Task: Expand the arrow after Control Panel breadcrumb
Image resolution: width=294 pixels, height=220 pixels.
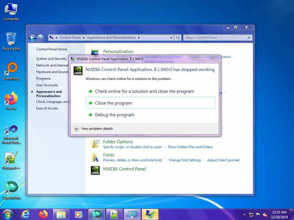Action: (x=84, y=38)
